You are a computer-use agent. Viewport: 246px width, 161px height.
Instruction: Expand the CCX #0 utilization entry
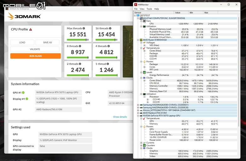click(x=148, y=99)
